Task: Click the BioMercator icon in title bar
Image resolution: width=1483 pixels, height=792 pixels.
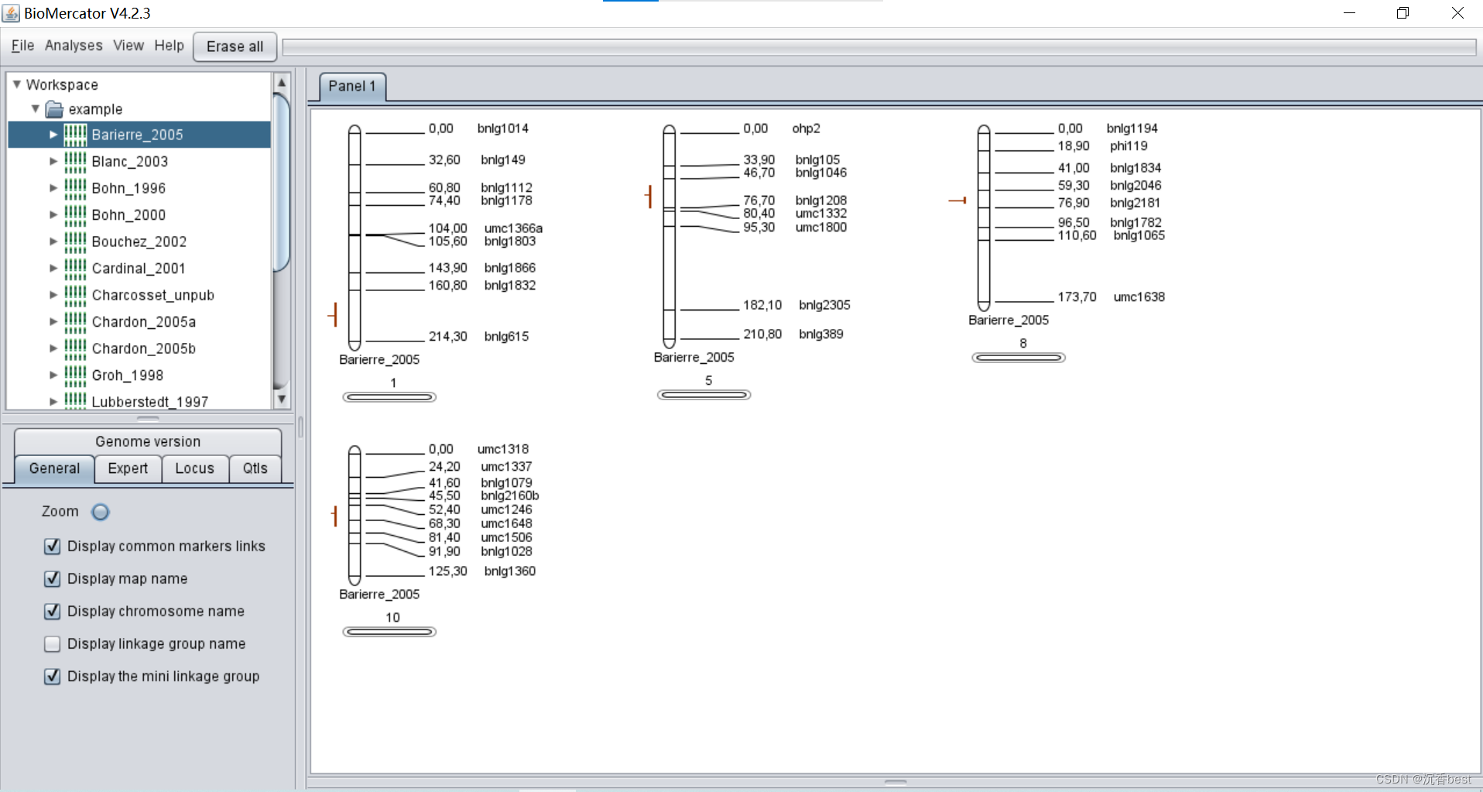Action: click(x=11, y=13)
